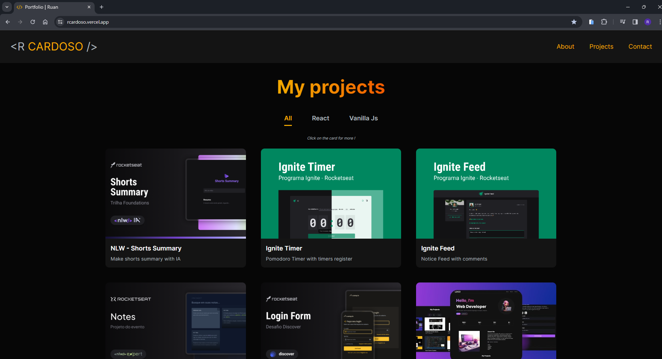Open the browser home page
This screenshot has height=359, width=662.
pyautogui.click(x=45, y=22)
